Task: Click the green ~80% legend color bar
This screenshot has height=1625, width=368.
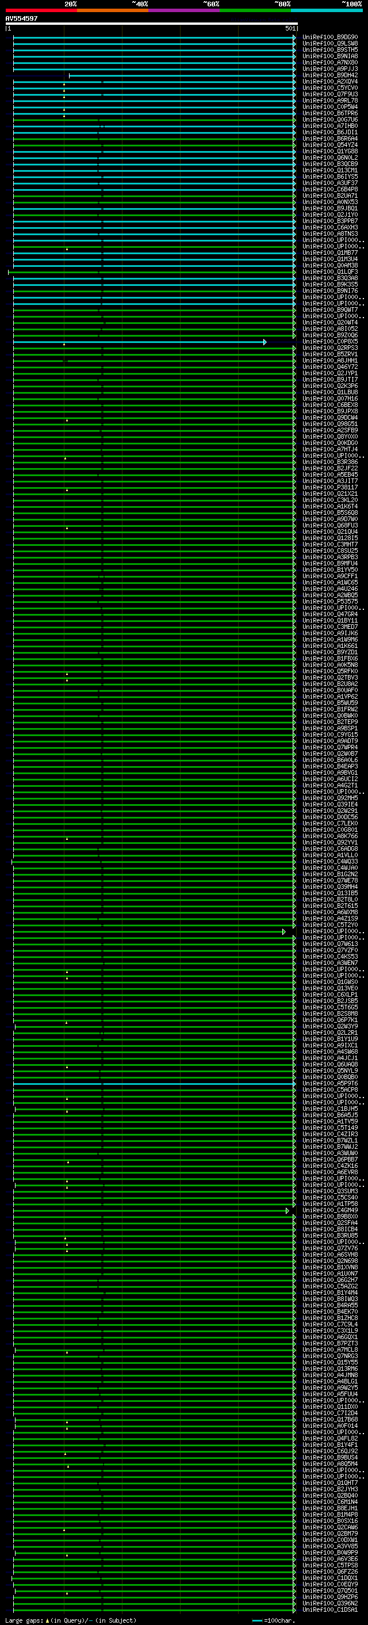Action: 255,10
